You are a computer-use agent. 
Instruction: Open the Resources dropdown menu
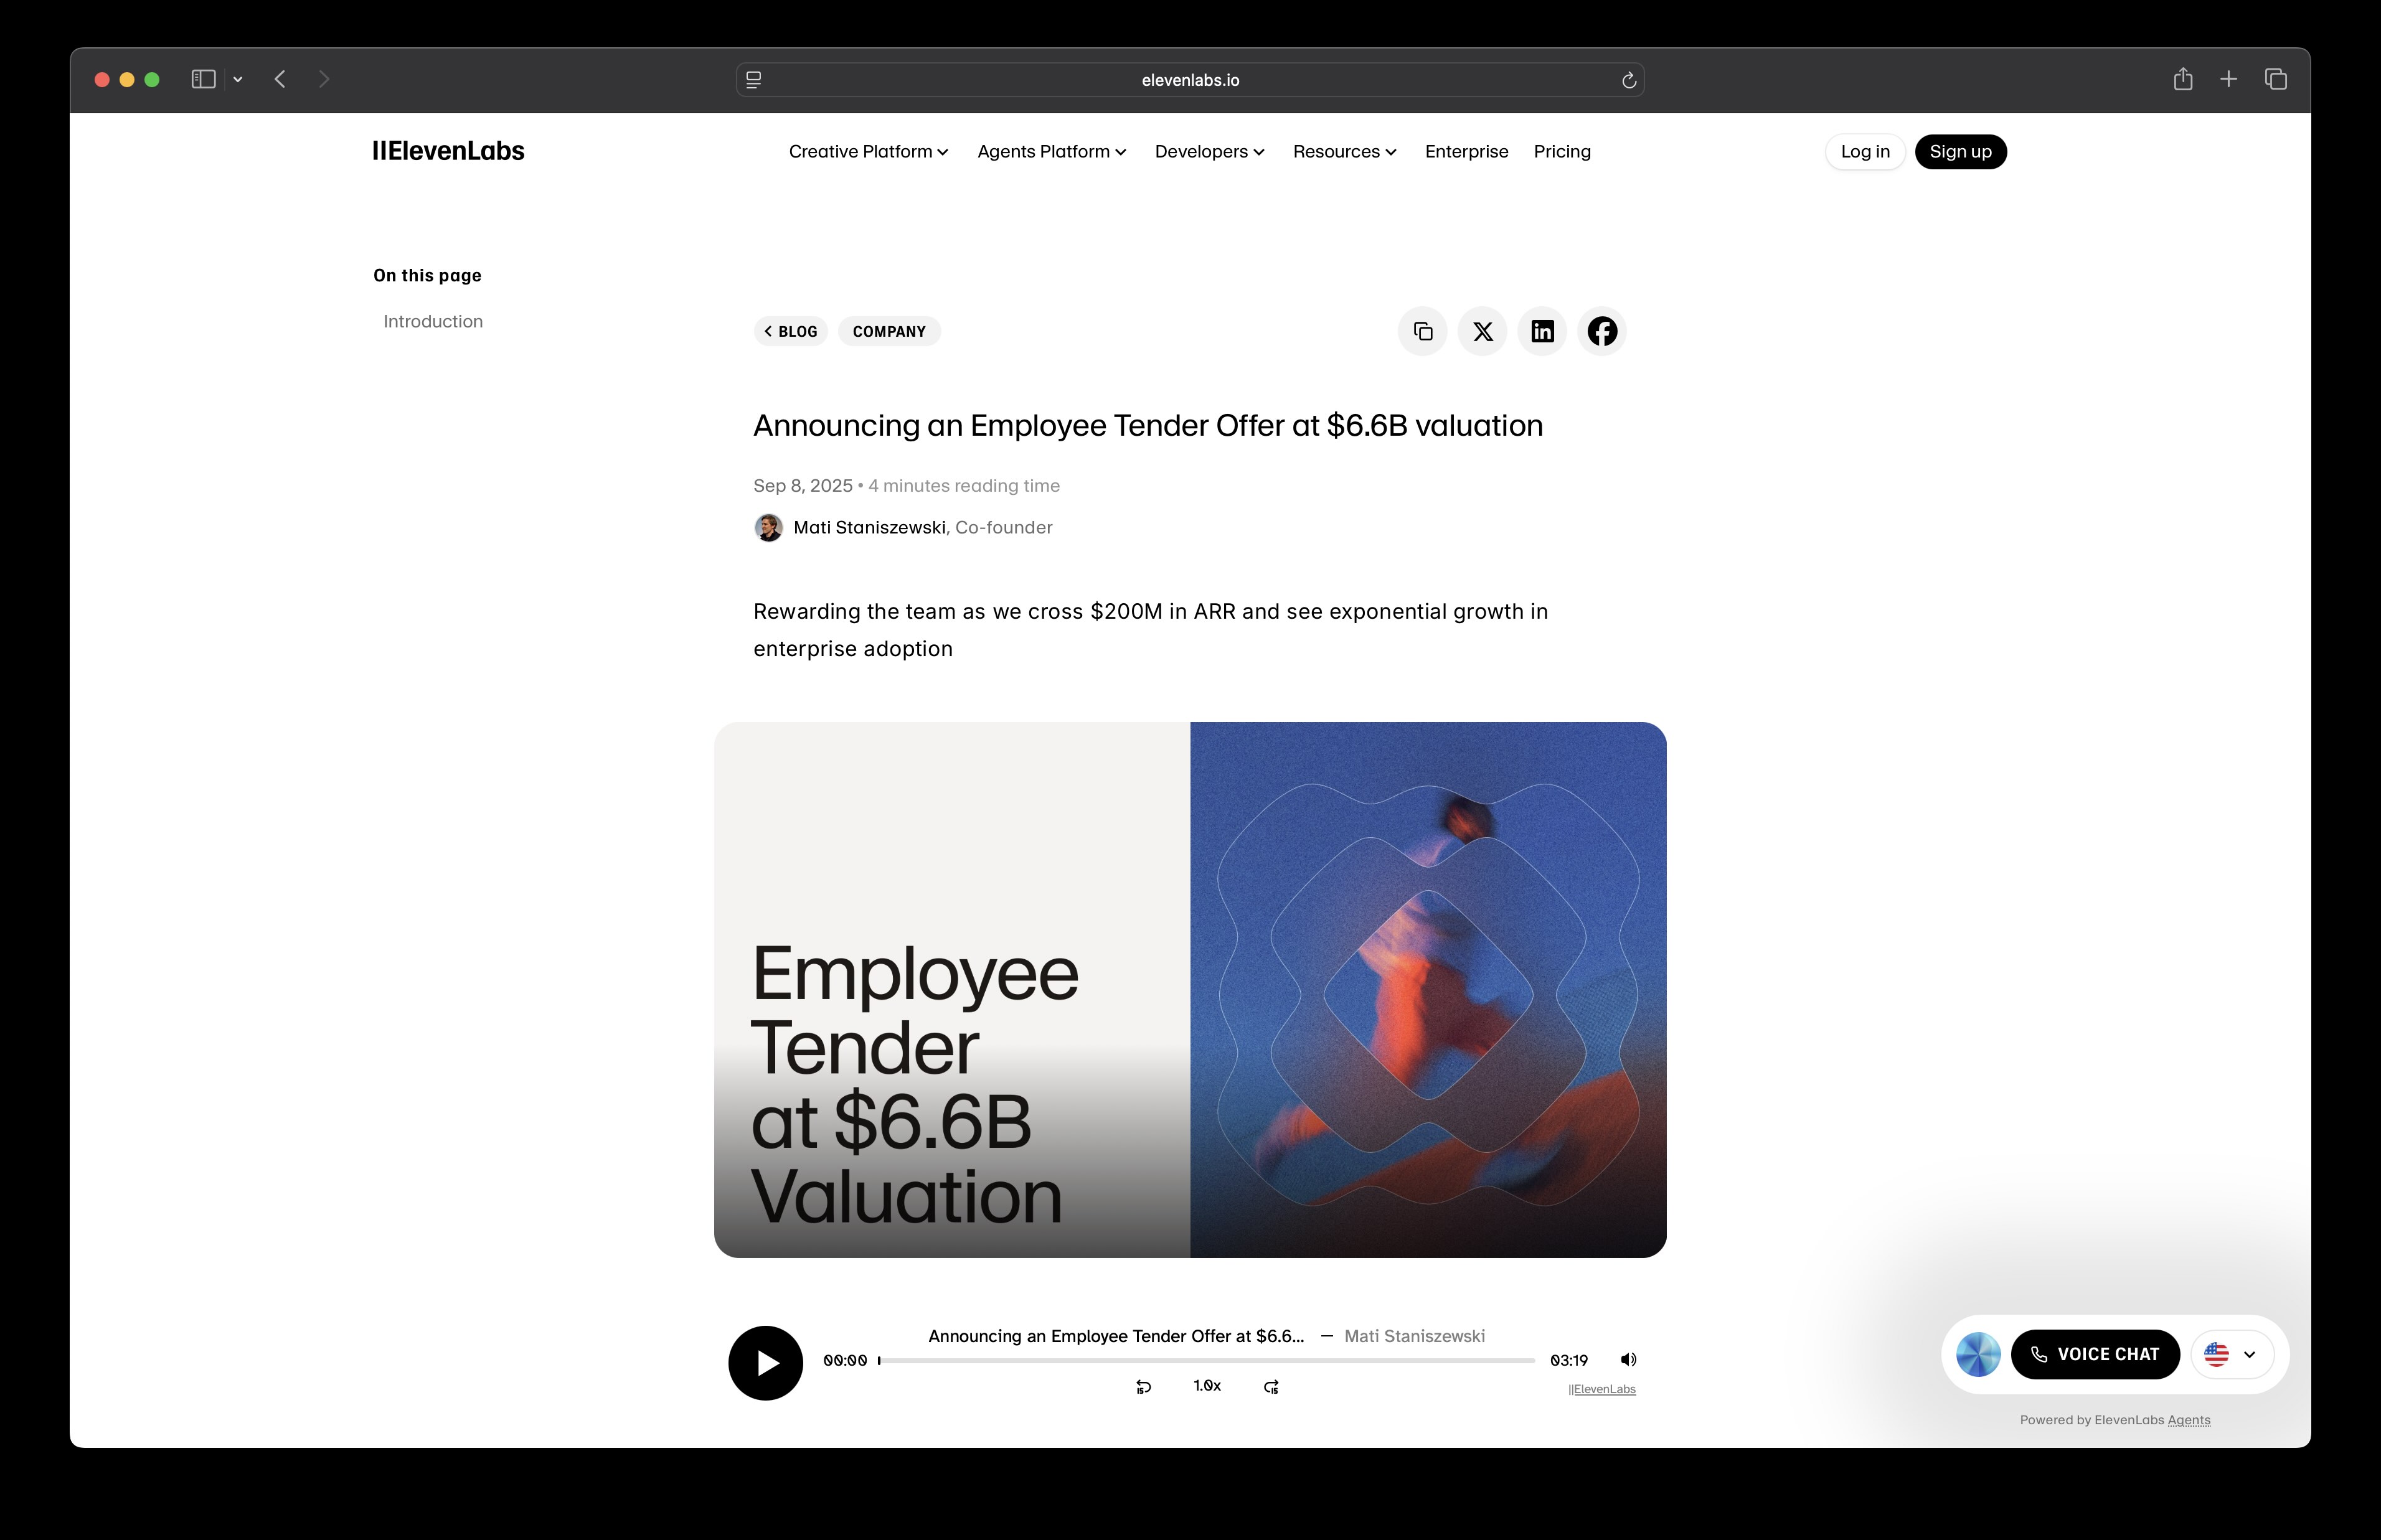click(1343, 151)
